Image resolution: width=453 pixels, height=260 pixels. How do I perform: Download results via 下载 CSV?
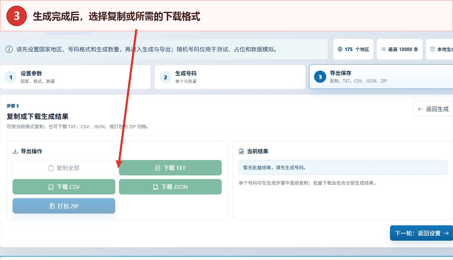click(64, 187)
